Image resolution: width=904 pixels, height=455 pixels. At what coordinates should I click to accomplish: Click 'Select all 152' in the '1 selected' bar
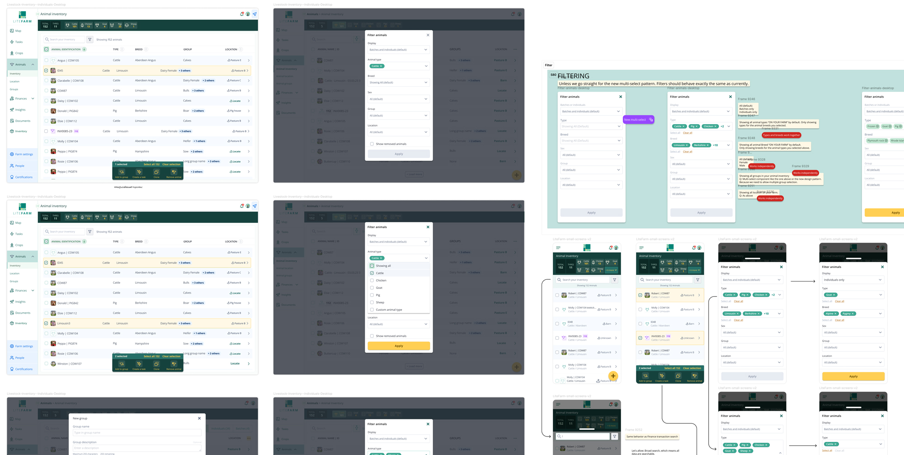point(151,164)
